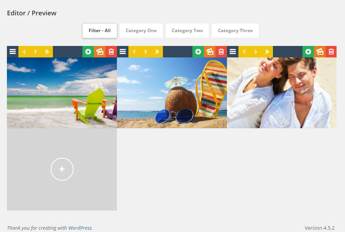Viewport: 345px width, 232px height.
Task: Click the Version 4.5.2 text
Action: [x=319, y=228]
